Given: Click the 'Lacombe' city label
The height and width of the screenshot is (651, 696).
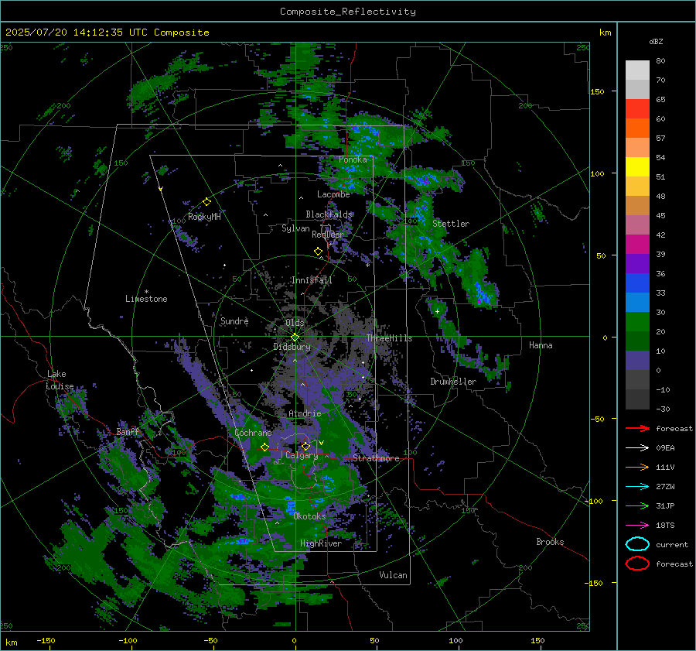Looking at the screenshot, I should [333, 194].
